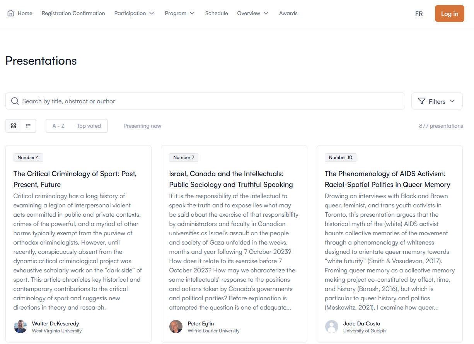The image size is (474, 344).
Task: Open the Registration Confirmation page
Action: (73, 13)
